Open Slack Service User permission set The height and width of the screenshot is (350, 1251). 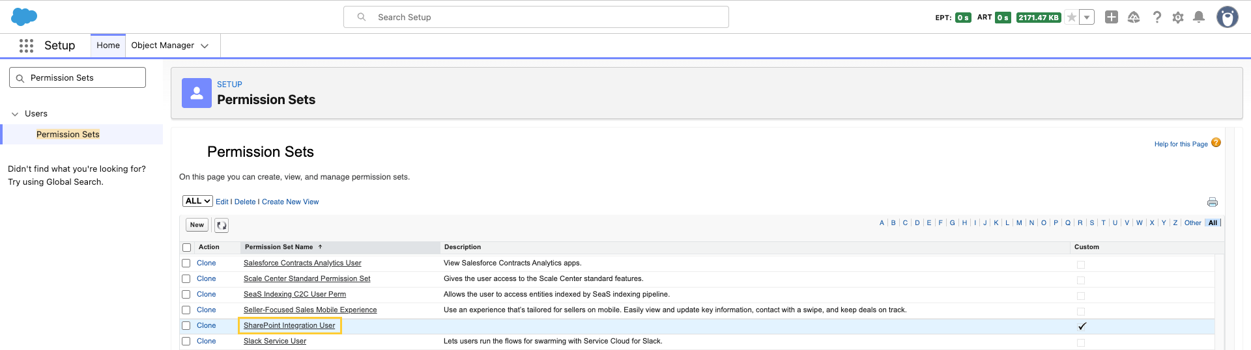(x=275, y=341)
